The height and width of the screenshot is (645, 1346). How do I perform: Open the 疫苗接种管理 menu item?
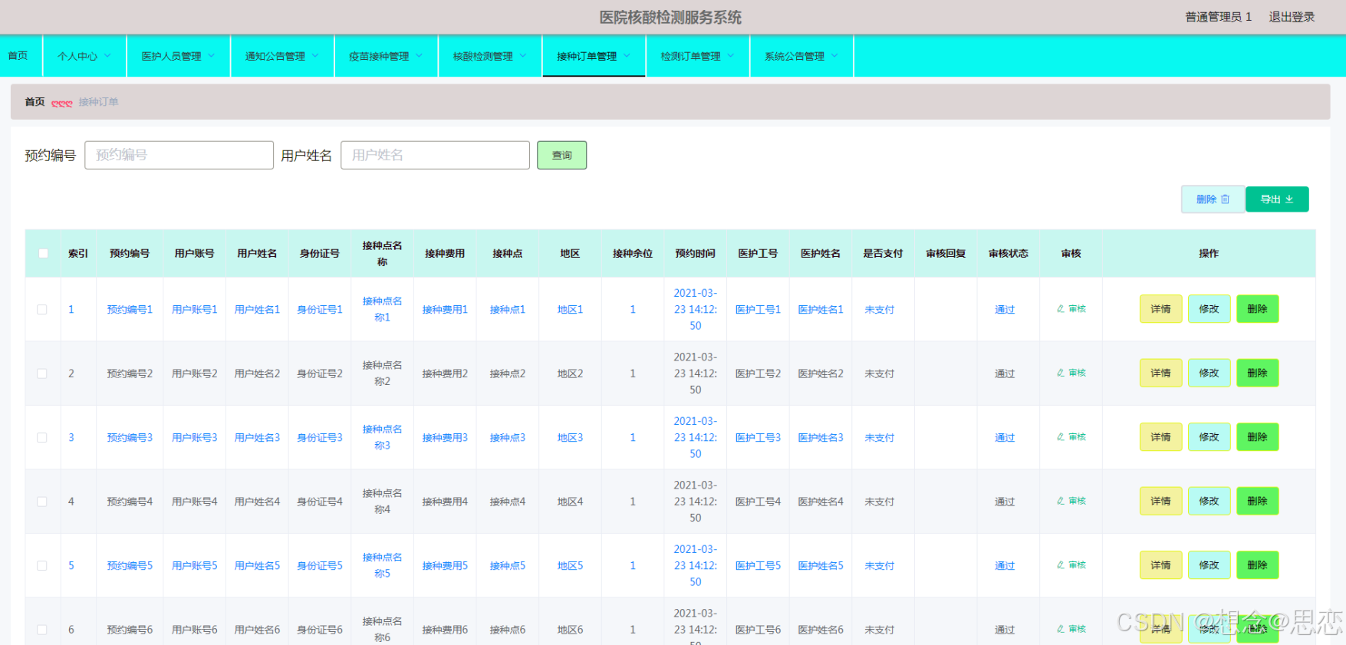click(387, 56)
